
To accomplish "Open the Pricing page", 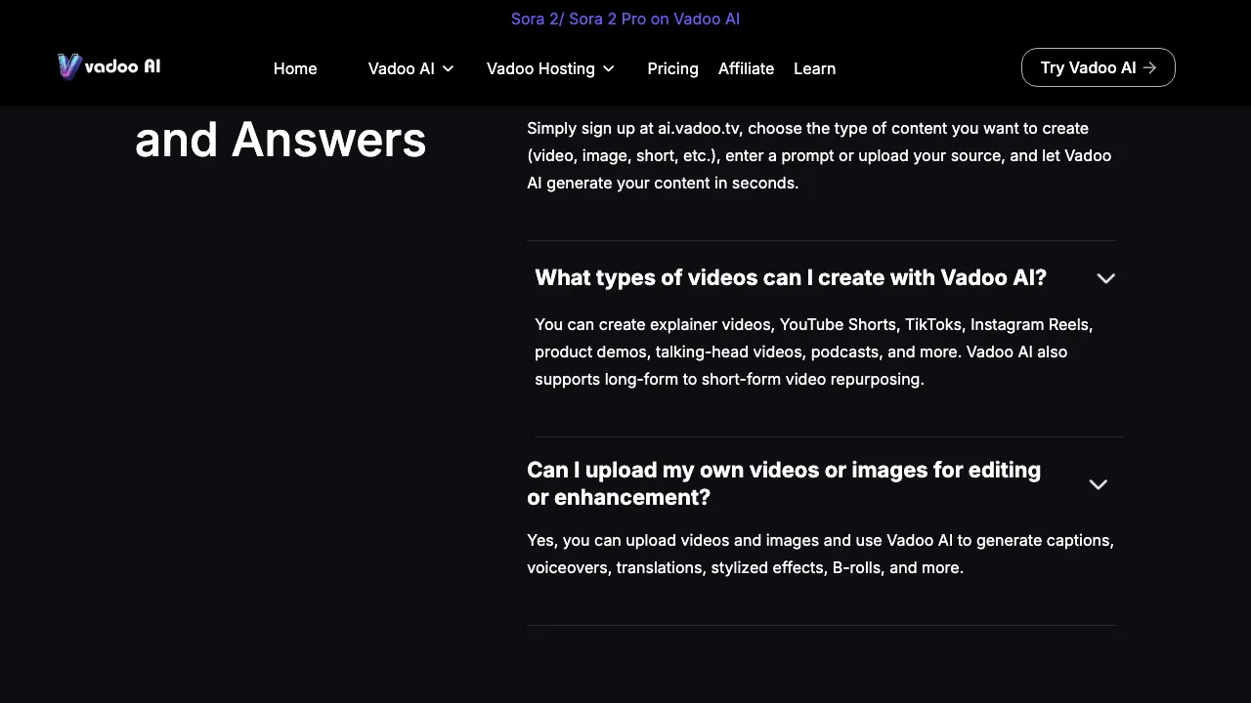I will (672, 68).
